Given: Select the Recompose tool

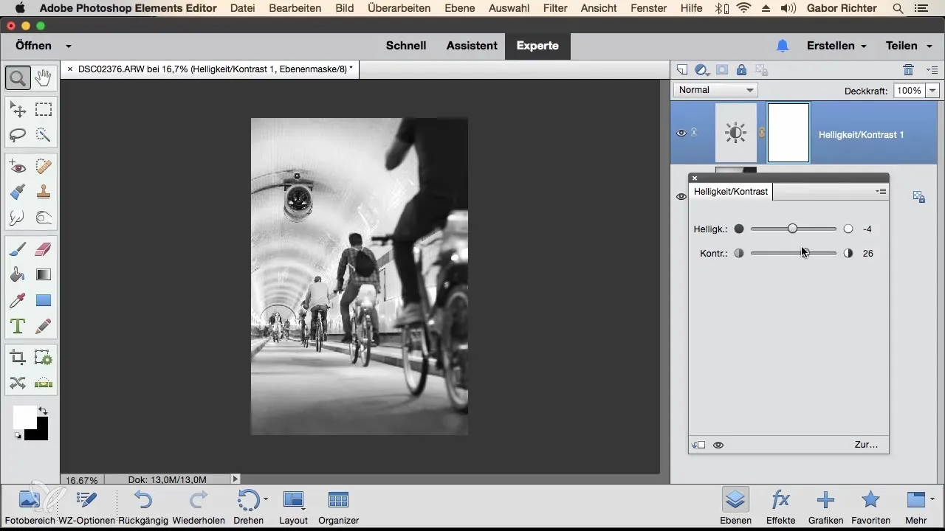Looking at the screenshot, I should click(44, 358).
